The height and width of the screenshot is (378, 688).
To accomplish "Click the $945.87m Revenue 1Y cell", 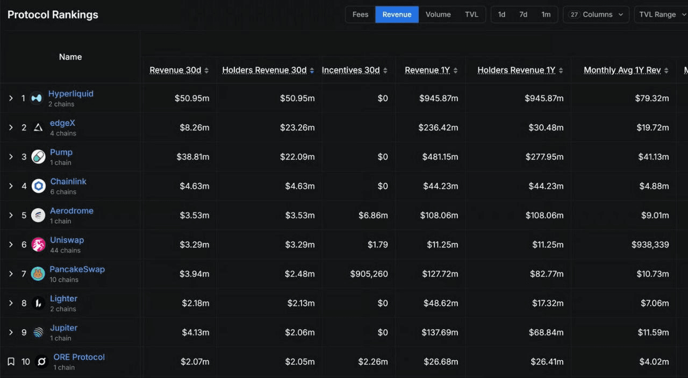I will pos(439,98).
